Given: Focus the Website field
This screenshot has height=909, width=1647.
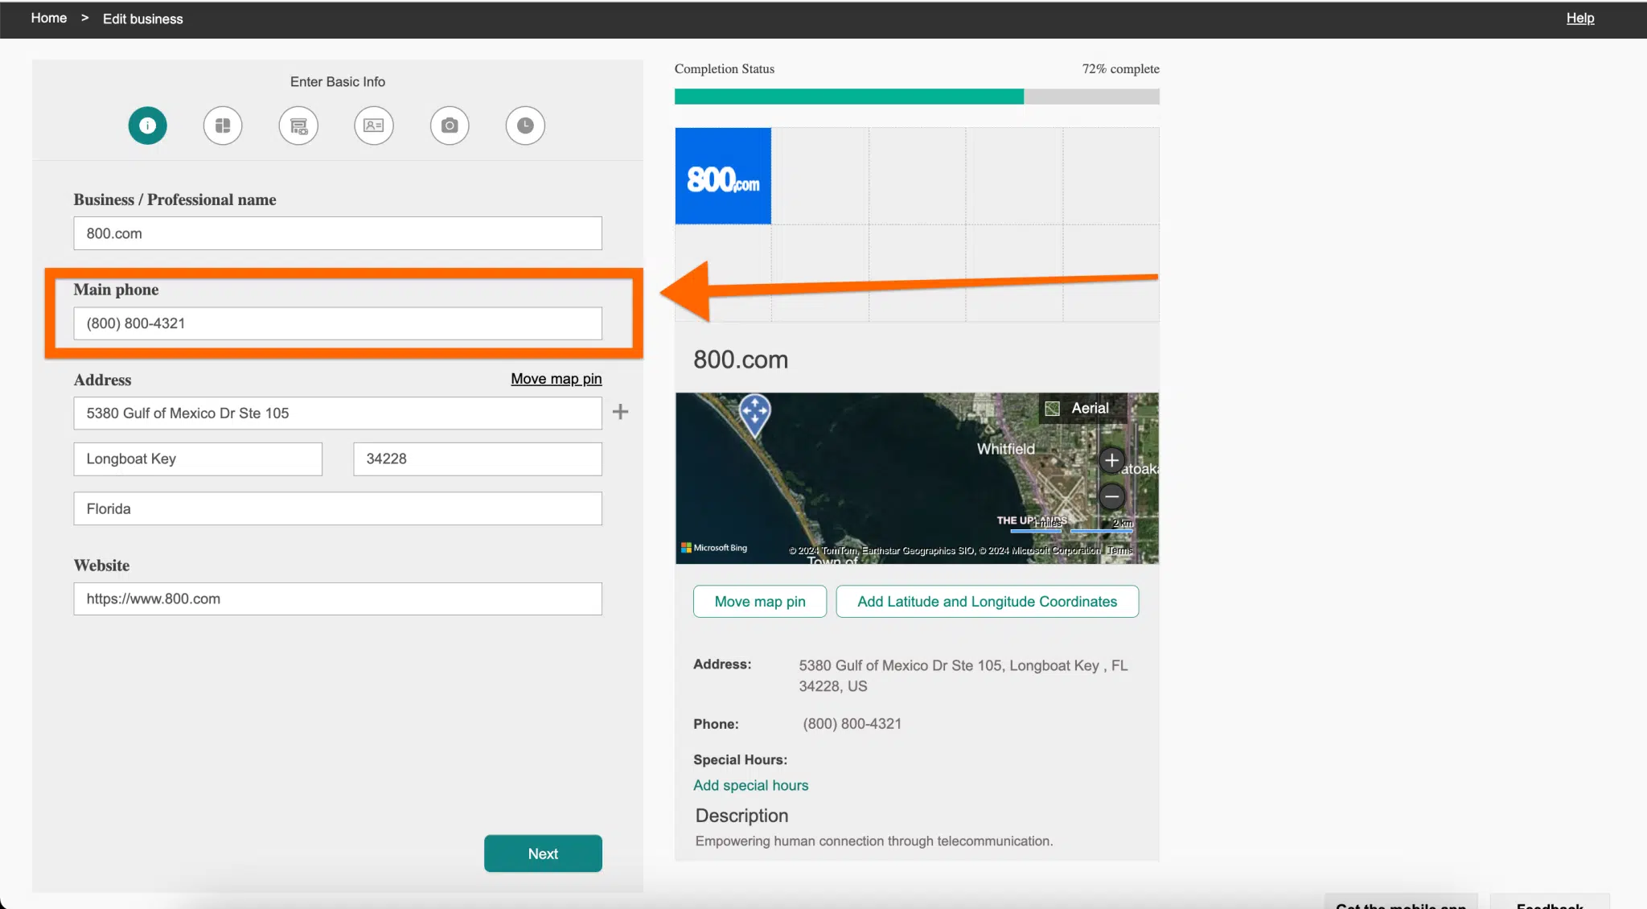Looking at the screenshot, I should [338, 598].
